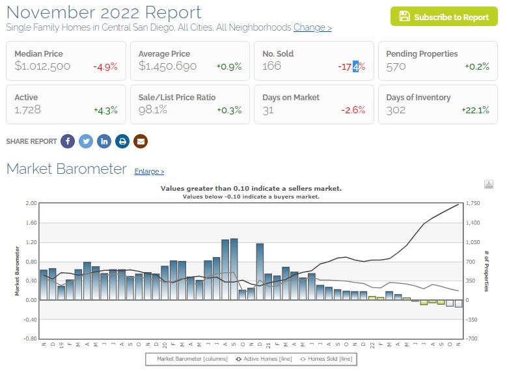
Task: Toggle Homes Sold line in legend
Action: [329, 359]
